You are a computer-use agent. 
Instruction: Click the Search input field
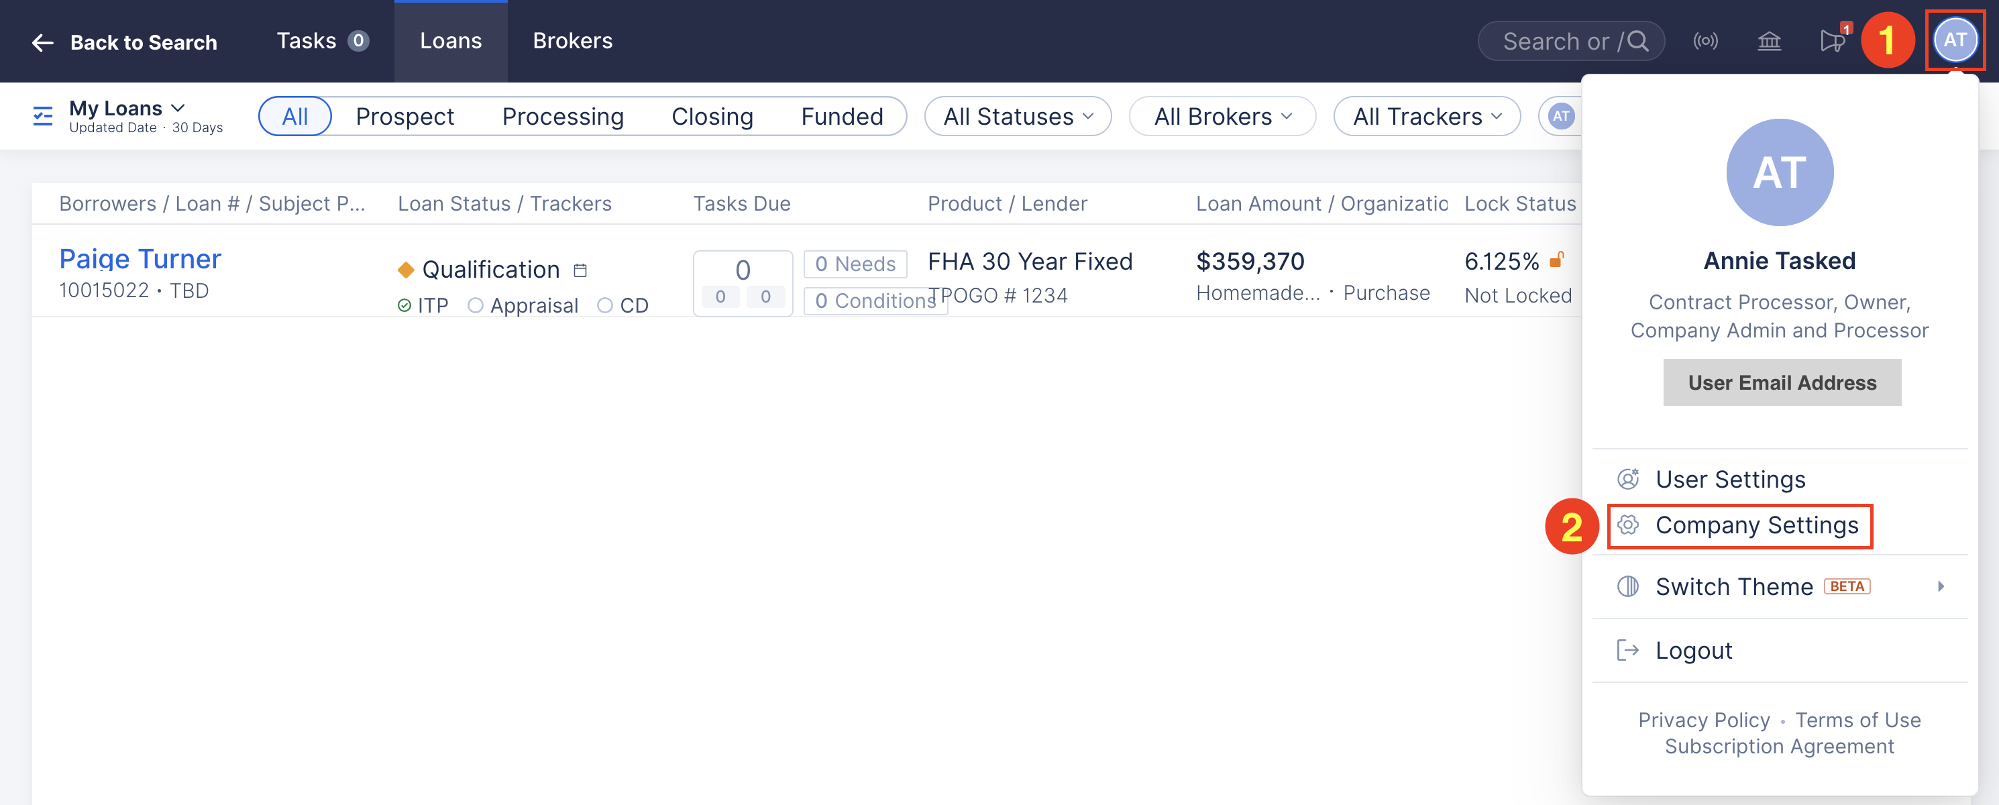click(x=1560, y=41)
